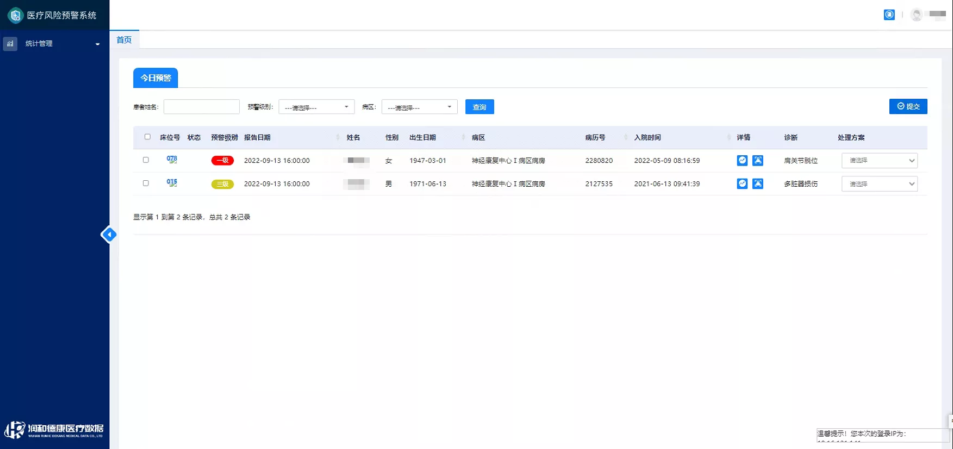Switch to the 首页 tab

pos(124,40)
